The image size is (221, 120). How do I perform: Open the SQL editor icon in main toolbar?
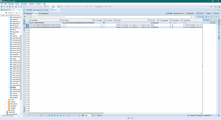(x=16, y=7)
